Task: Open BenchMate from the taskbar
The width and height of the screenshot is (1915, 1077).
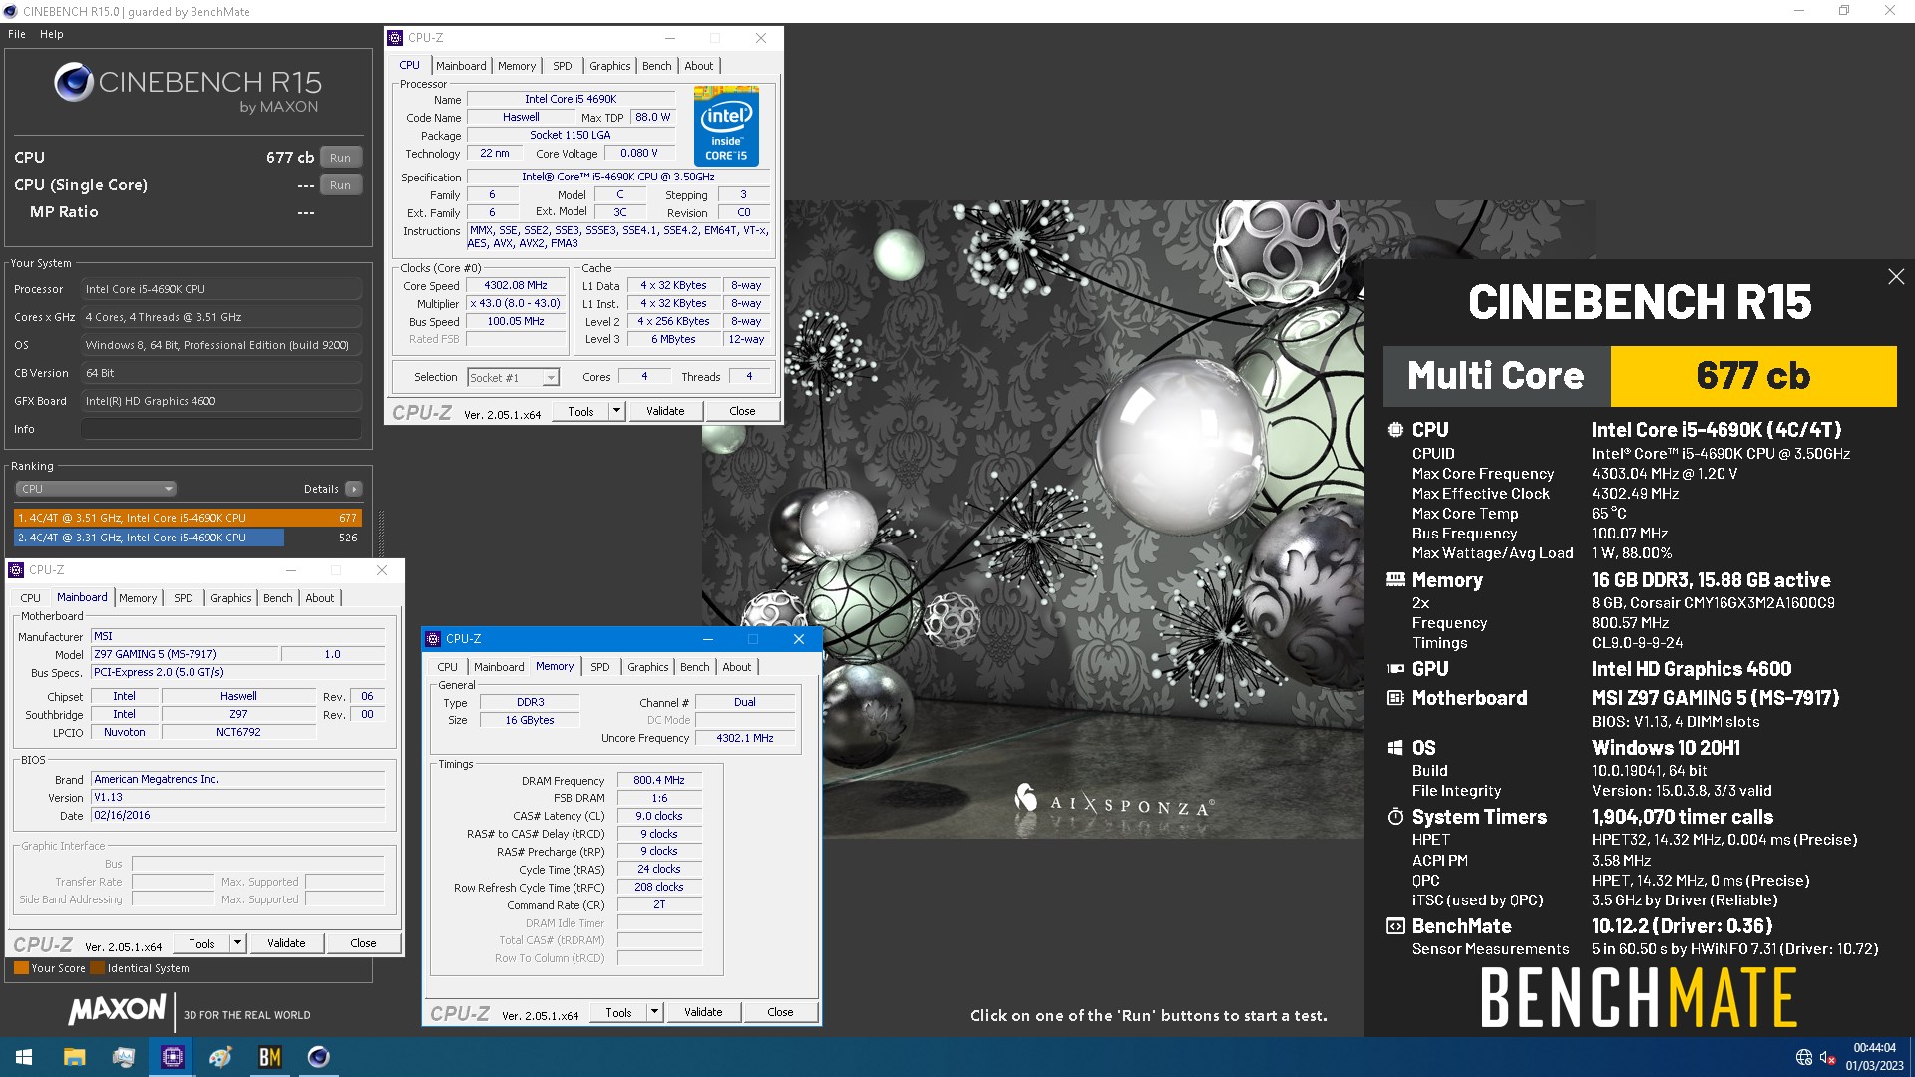Action: [x=269, y=1057]
